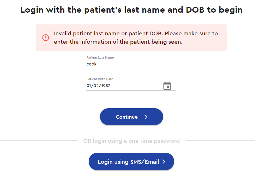Screen dimensions: 255x189
Task: Click the bold "patient being seen" text
Action: [156, 42]
